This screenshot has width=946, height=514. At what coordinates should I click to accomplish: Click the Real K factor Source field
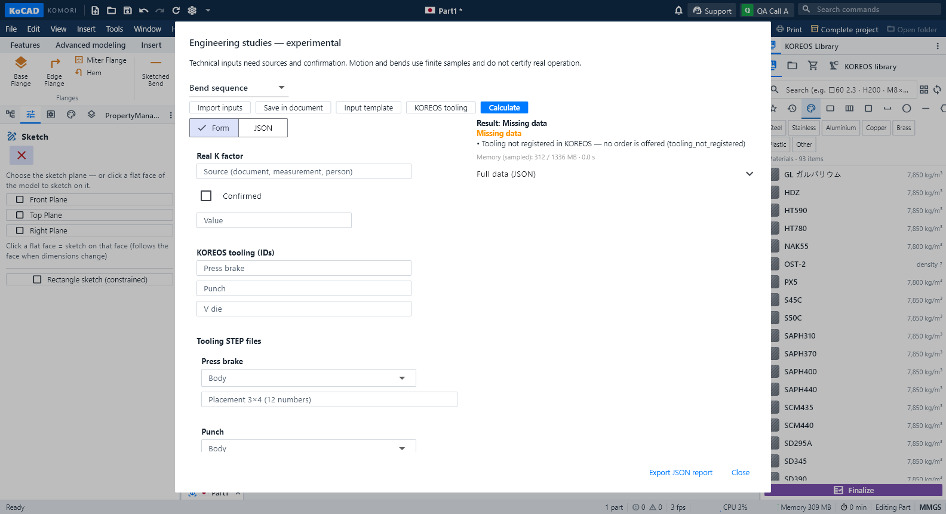pyautogui.click(x=303, y=171)
